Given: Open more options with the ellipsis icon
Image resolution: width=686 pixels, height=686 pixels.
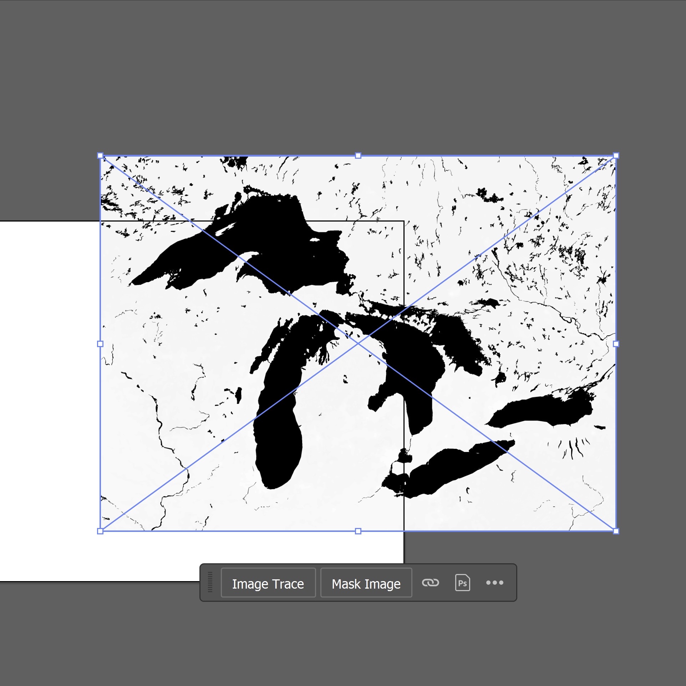Looking at the screenshot, I should coord(495,584).
